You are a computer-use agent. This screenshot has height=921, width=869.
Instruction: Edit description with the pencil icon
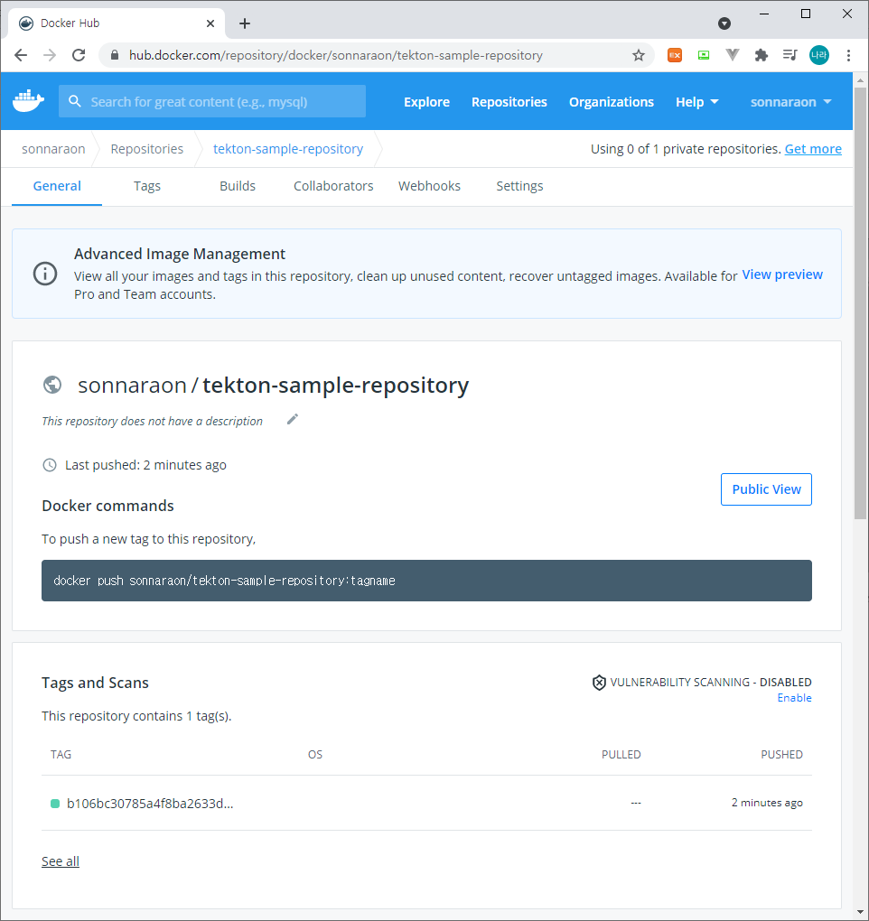[292, 419]
